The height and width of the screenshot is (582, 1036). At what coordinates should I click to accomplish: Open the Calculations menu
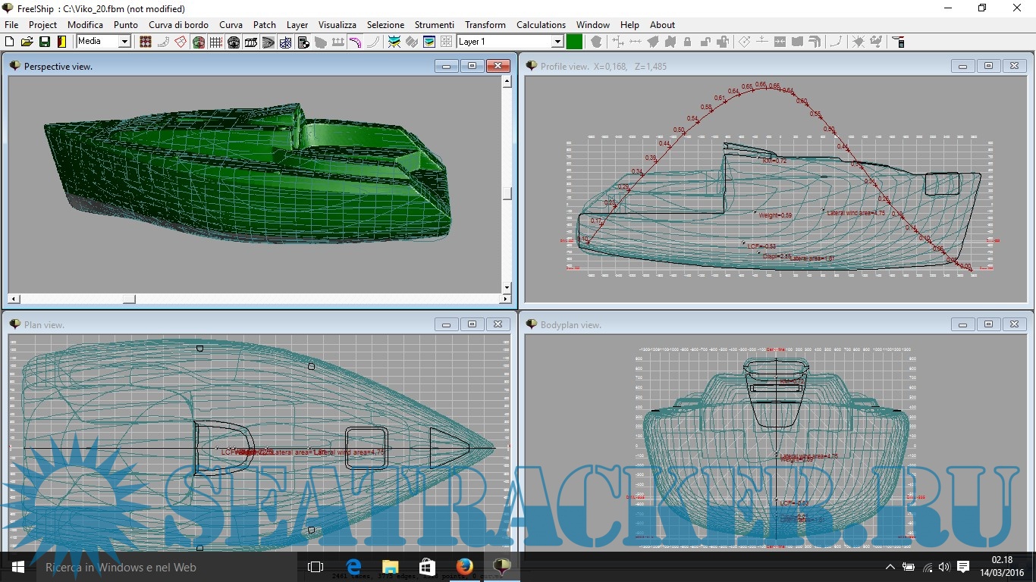click(x=541, y=25)
